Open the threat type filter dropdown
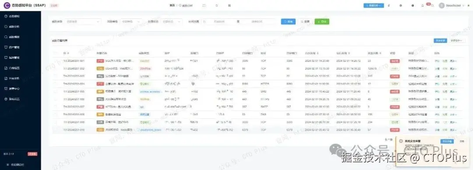The height and width of the screenshot is (170, 473). 83,21
